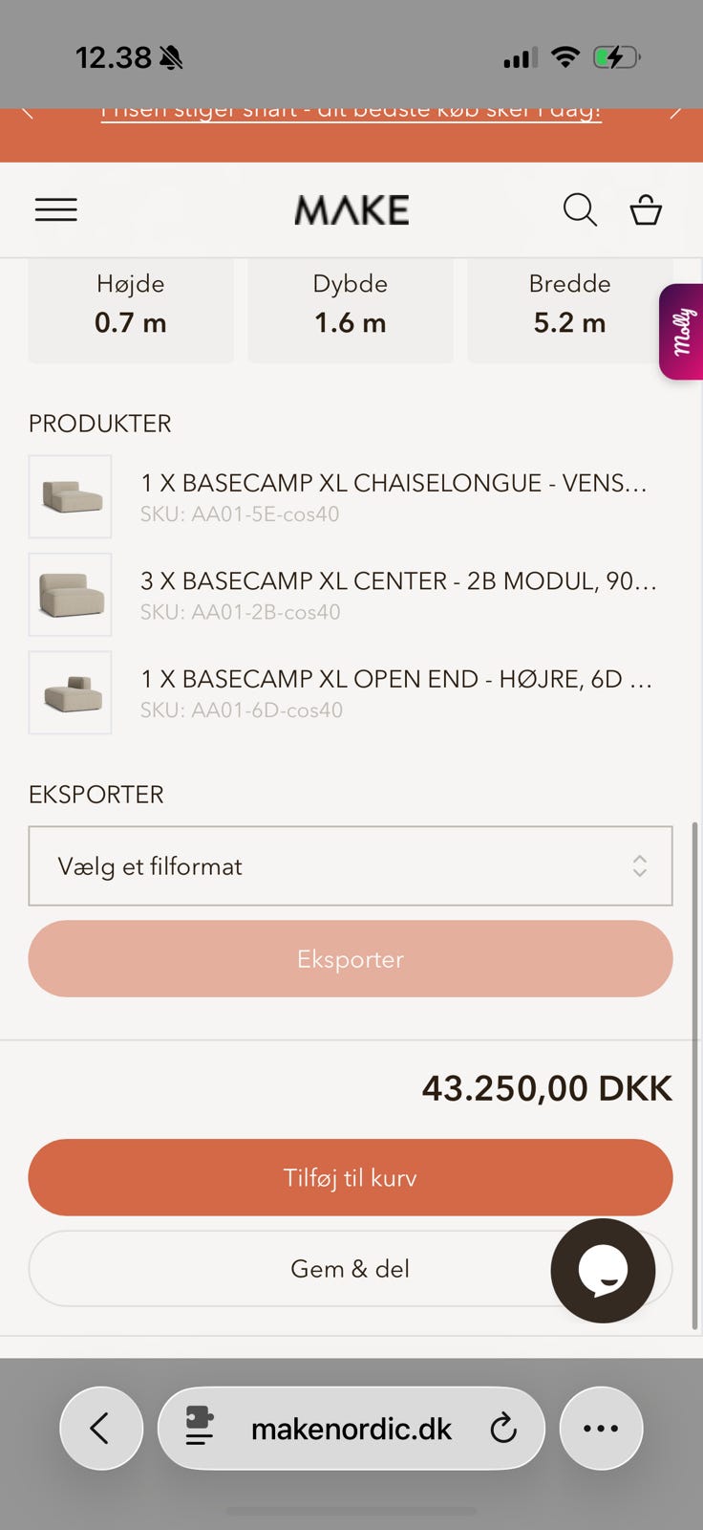This screenshot has height=1530, width=703.
Task: Reload the page with refresh icon
Action: click(503, 1429)
